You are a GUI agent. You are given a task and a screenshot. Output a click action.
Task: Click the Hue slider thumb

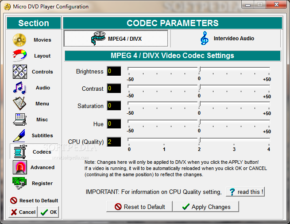[199, 122]
